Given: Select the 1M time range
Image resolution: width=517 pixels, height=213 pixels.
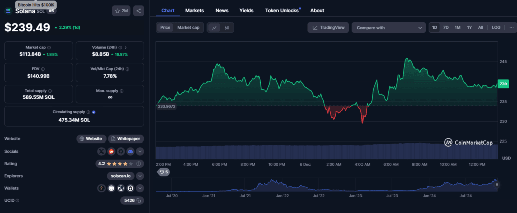Looking at the screenshot, I should [x=457, y=28].
